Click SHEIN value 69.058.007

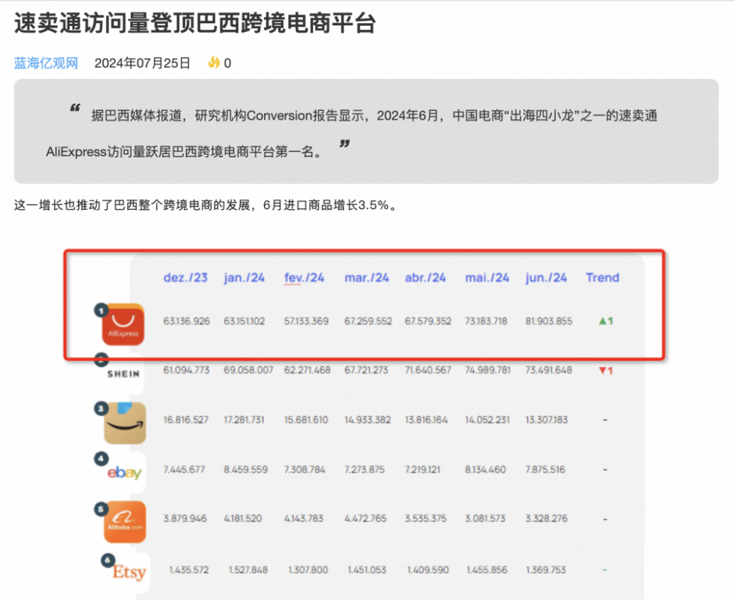click(248, 370)
